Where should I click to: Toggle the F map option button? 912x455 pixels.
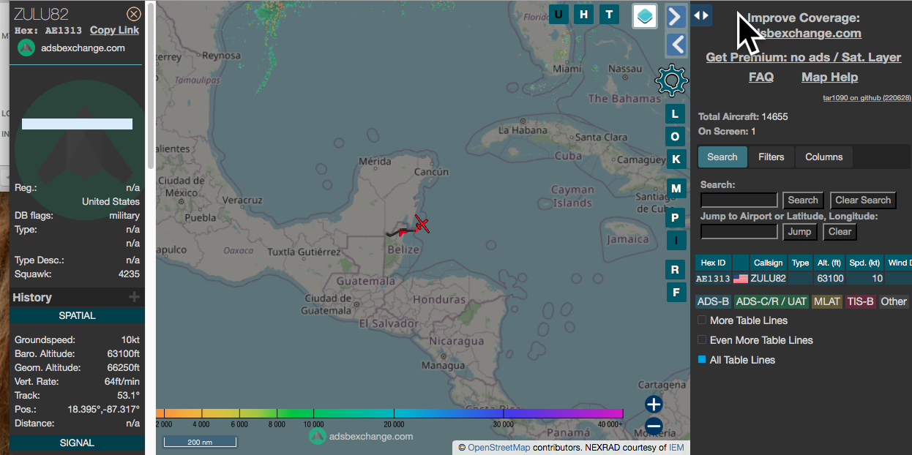(676, 293)
